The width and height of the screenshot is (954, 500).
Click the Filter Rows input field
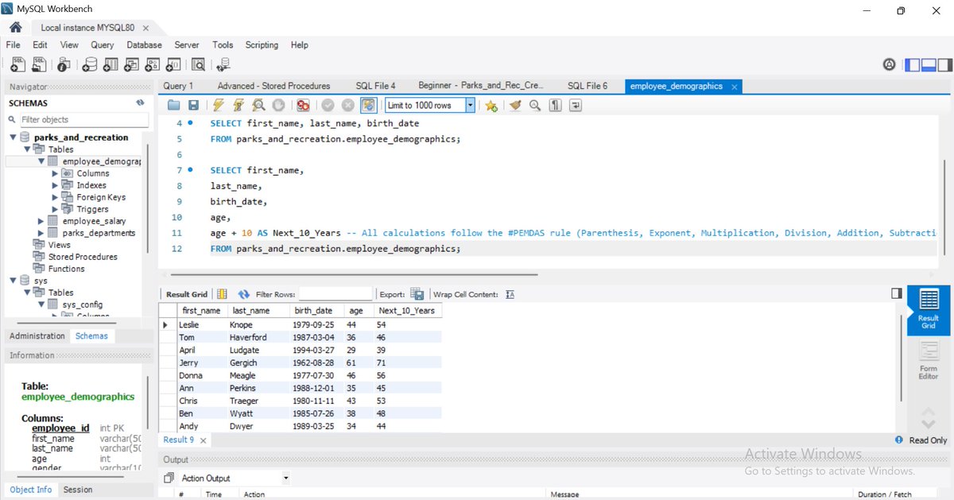pyautogui.click(x=334, y=293)
